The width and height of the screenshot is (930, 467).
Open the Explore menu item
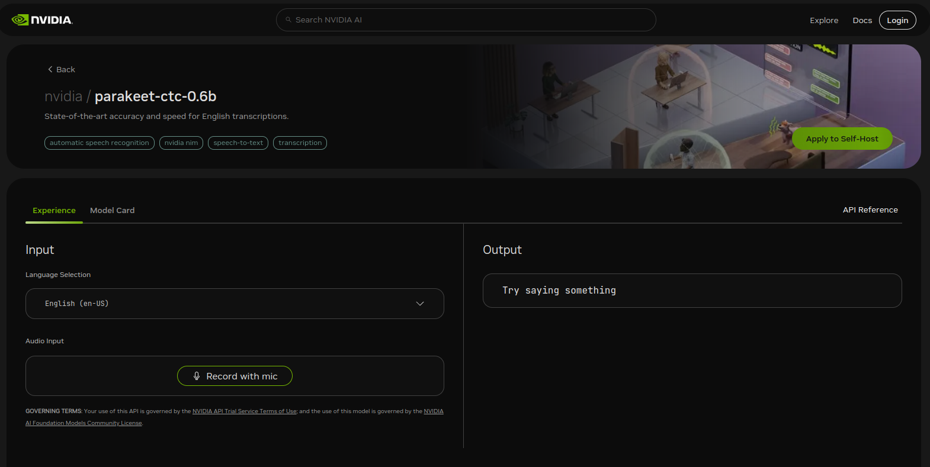tap(824, 20)
